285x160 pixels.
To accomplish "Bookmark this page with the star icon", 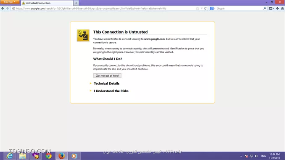I will coord(198,8).
